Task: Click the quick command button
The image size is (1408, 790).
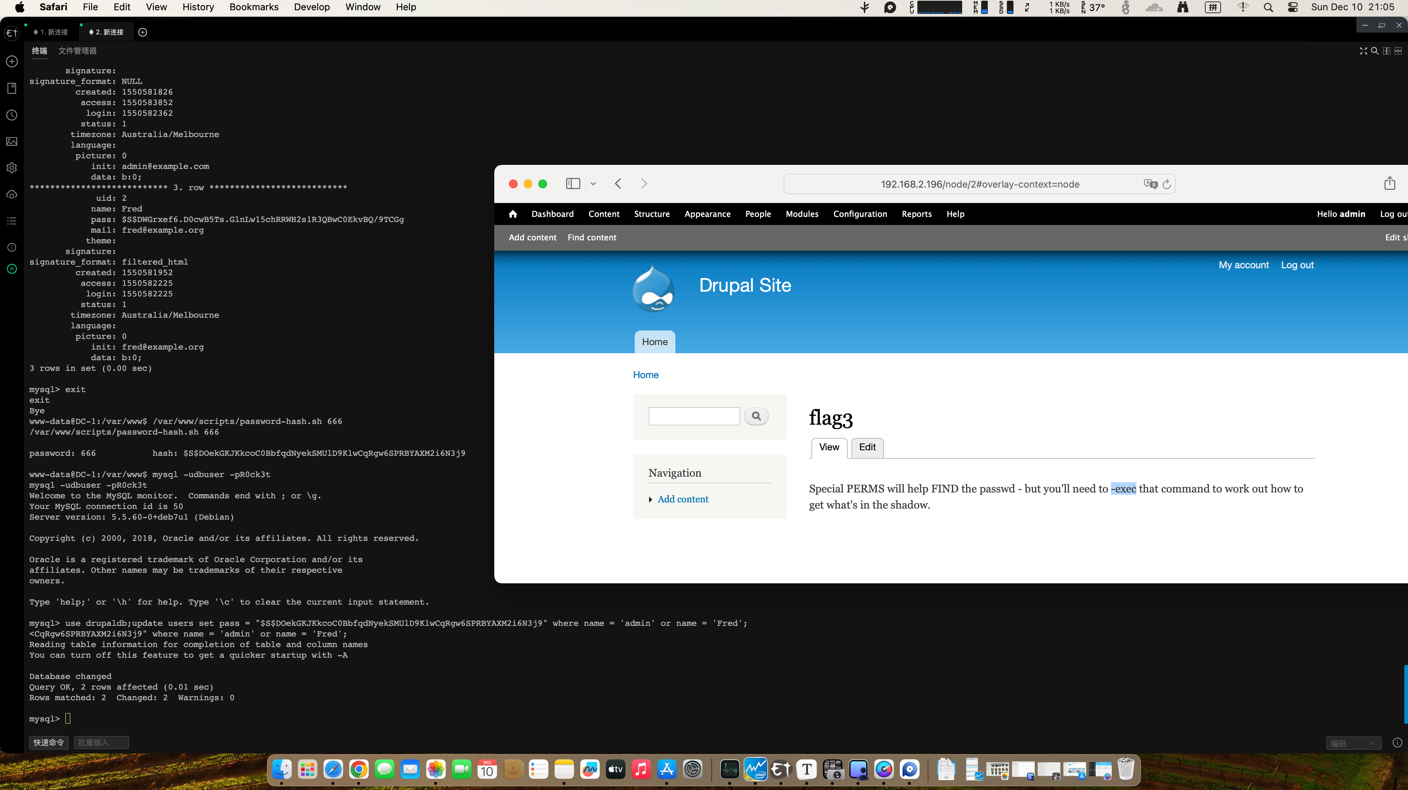Action: 49,742
